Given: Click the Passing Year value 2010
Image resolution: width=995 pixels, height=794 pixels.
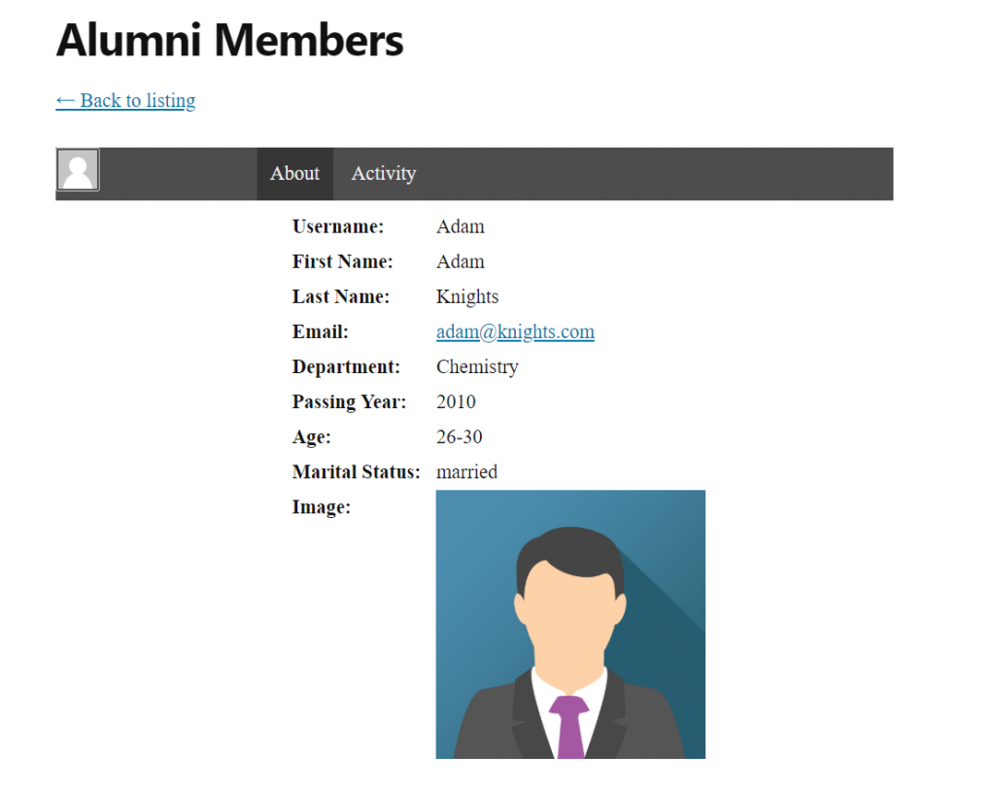Looking at the screenshot, I should pos(456,402).
